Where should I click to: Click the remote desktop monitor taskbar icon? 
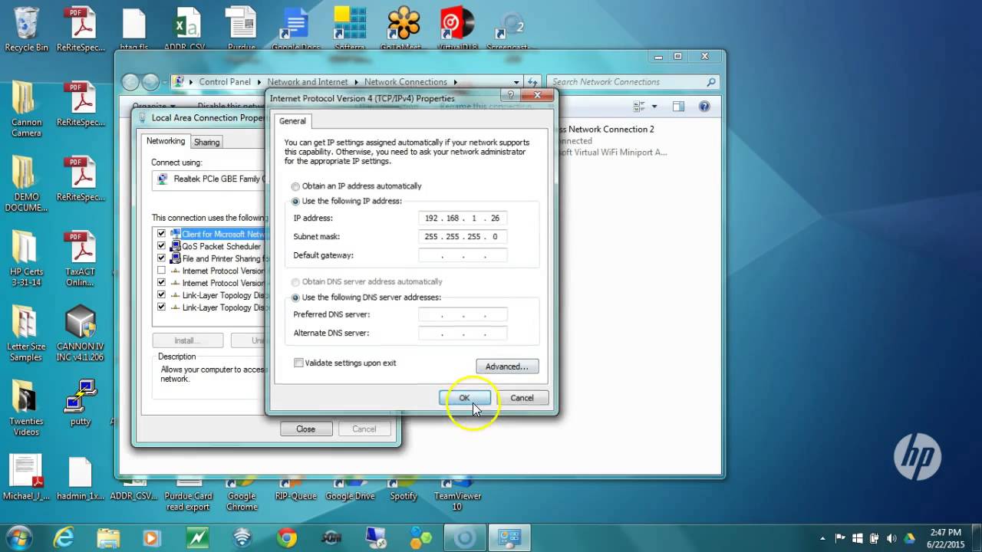pyautogui.click(x=376, y=537)
